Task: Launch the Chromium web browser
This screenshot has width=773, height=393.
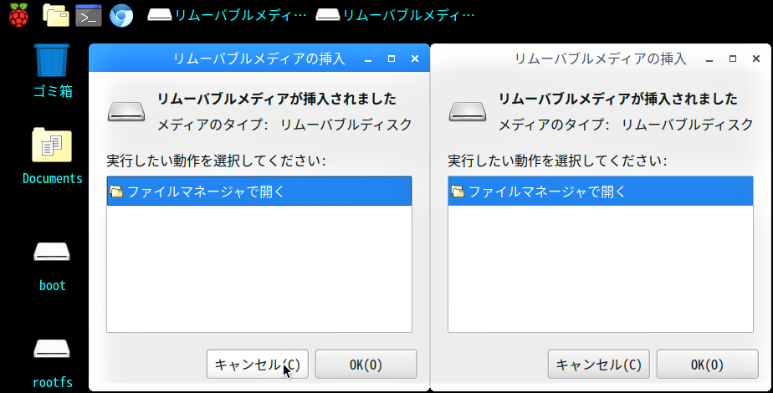Action: (121, 15)
